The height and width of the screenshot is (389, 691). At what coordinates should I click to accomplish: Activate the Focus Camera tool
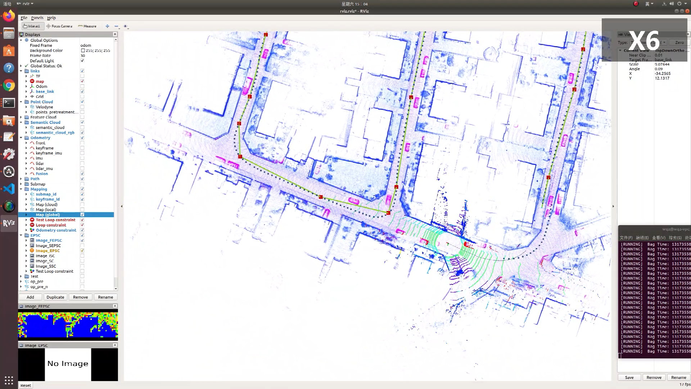(x=59, y=26)
